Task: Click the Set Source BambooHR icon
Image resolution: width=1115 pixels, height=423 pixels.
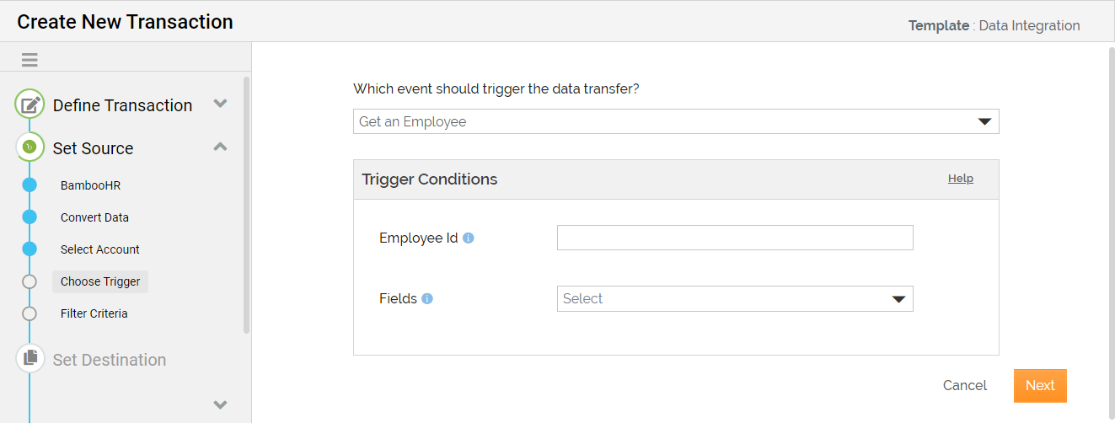Action: pos(30,147)
